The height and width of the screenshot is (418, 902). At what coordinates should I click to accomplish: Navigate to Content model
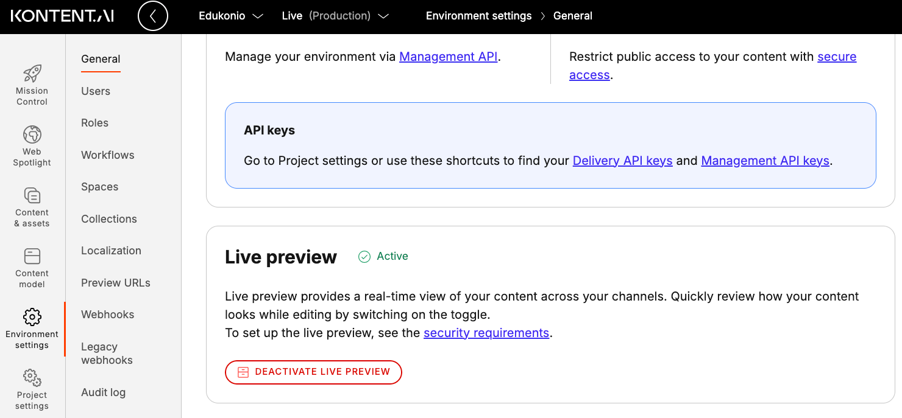tap(32, 266)
